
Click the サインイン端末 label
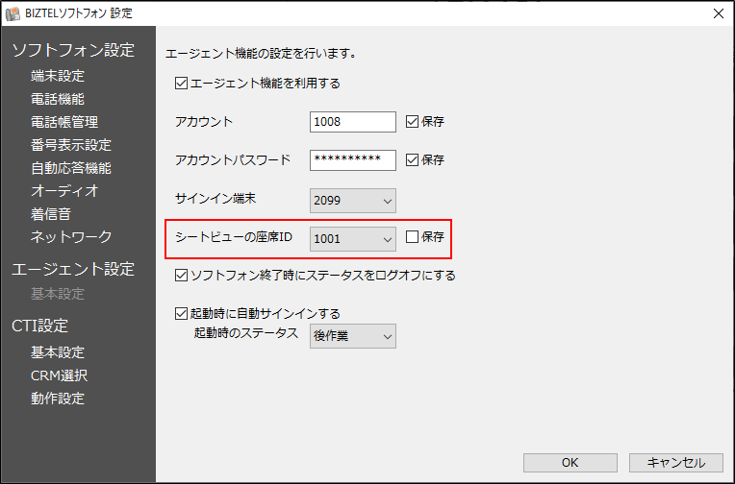tap(215, 199)
